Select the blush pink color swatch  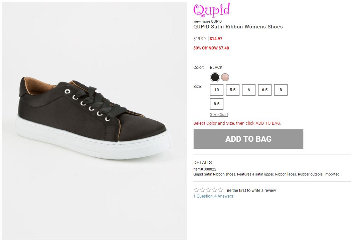[x=225, y=77]
